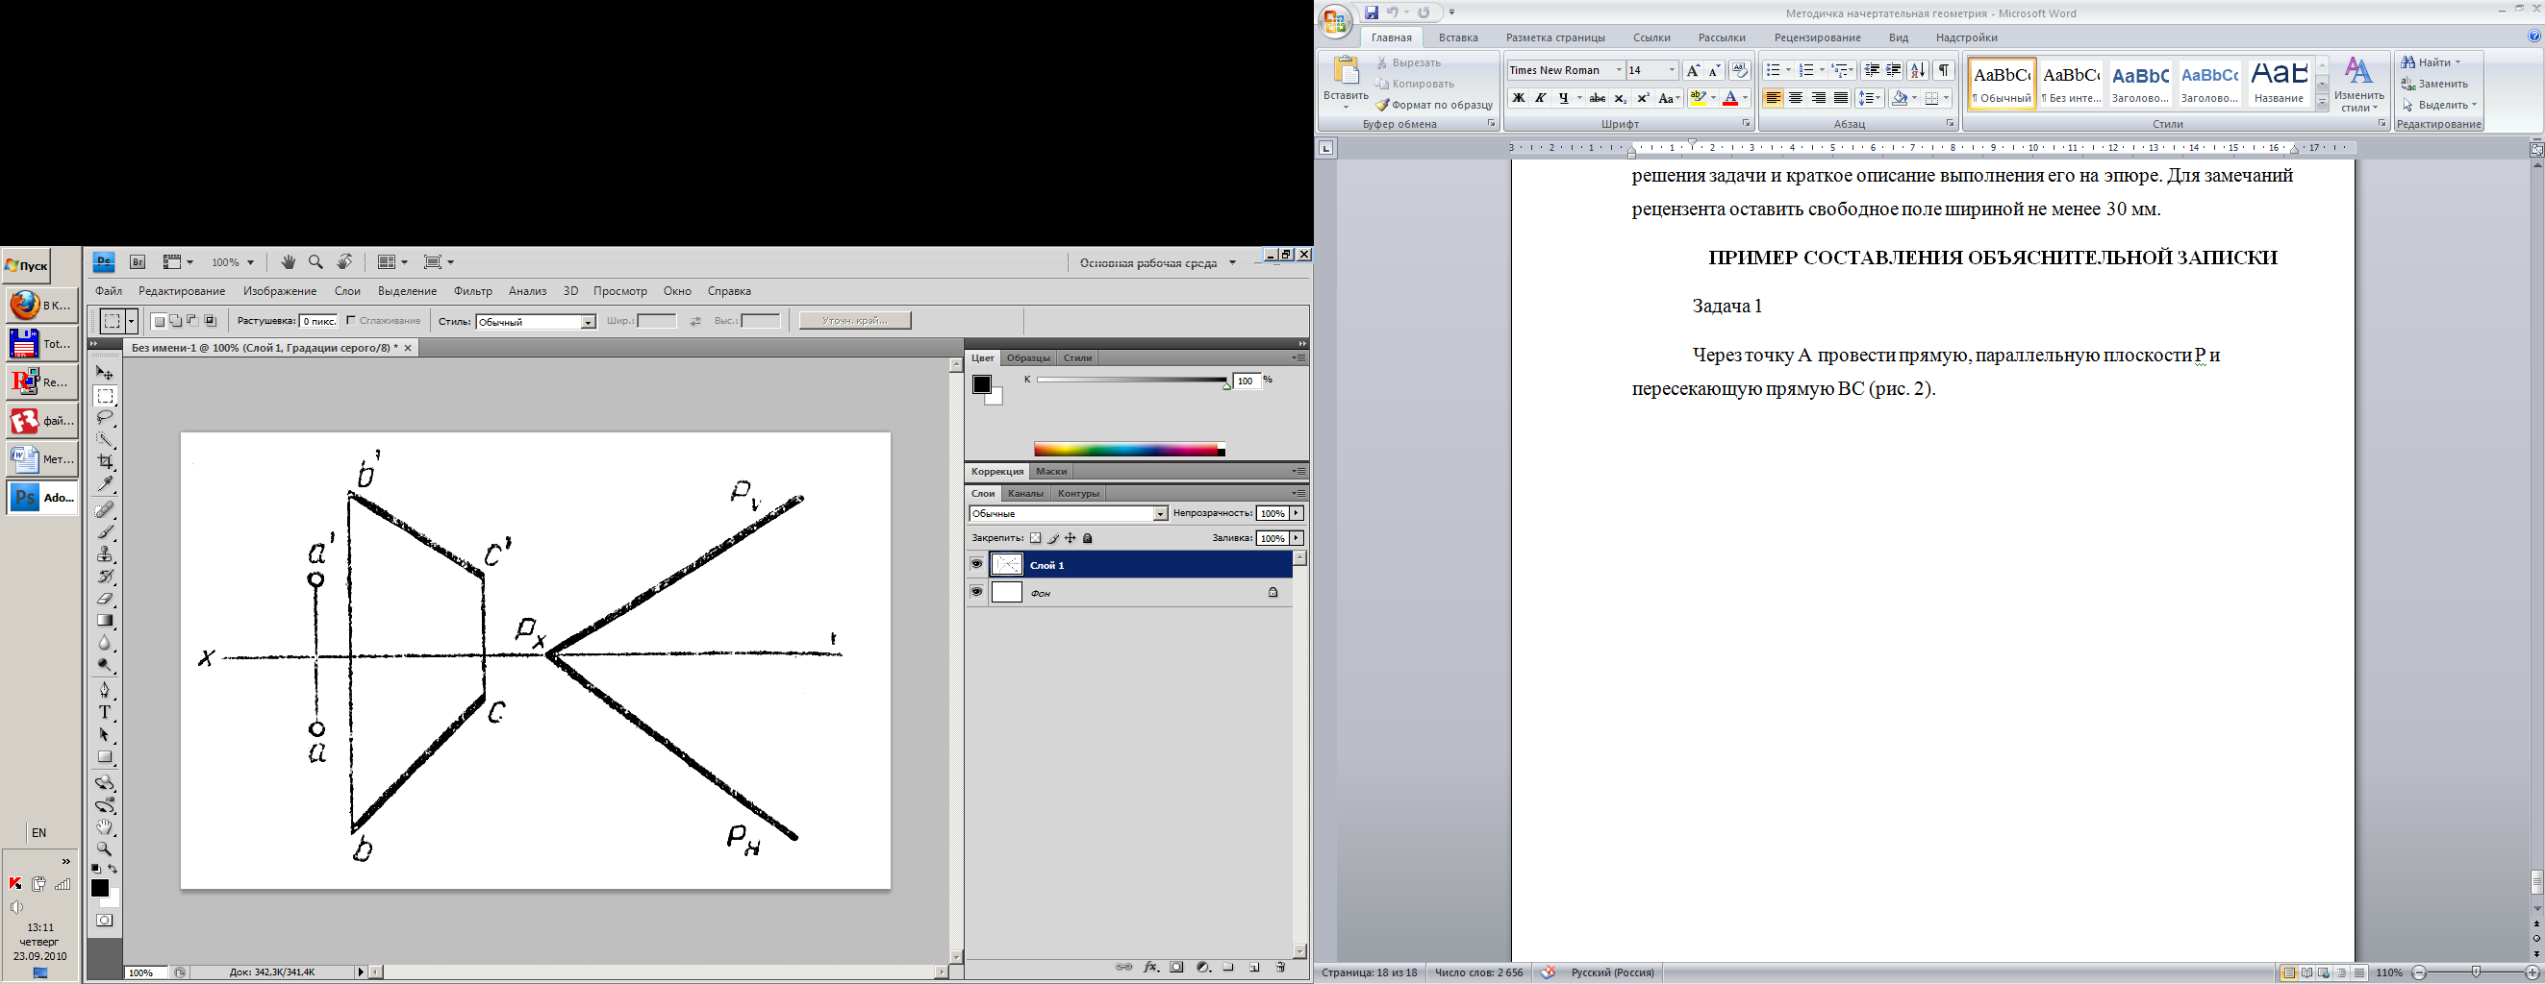Open Photoshop Слои menu

click(x=348, y=291)
